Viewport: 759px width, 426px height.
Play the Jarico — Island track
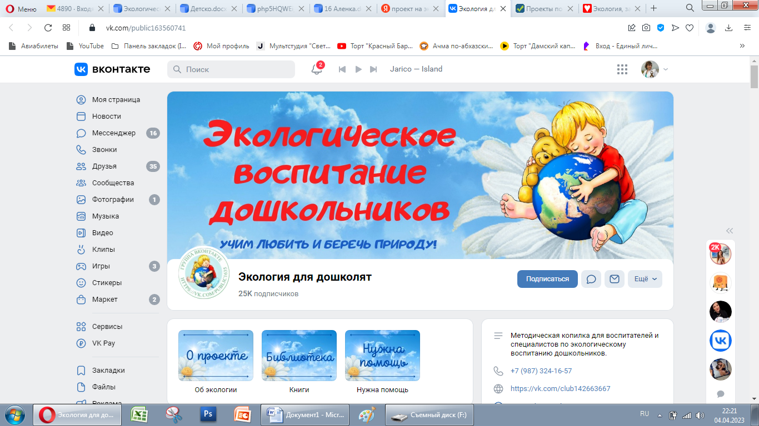(x=358, y=69)
